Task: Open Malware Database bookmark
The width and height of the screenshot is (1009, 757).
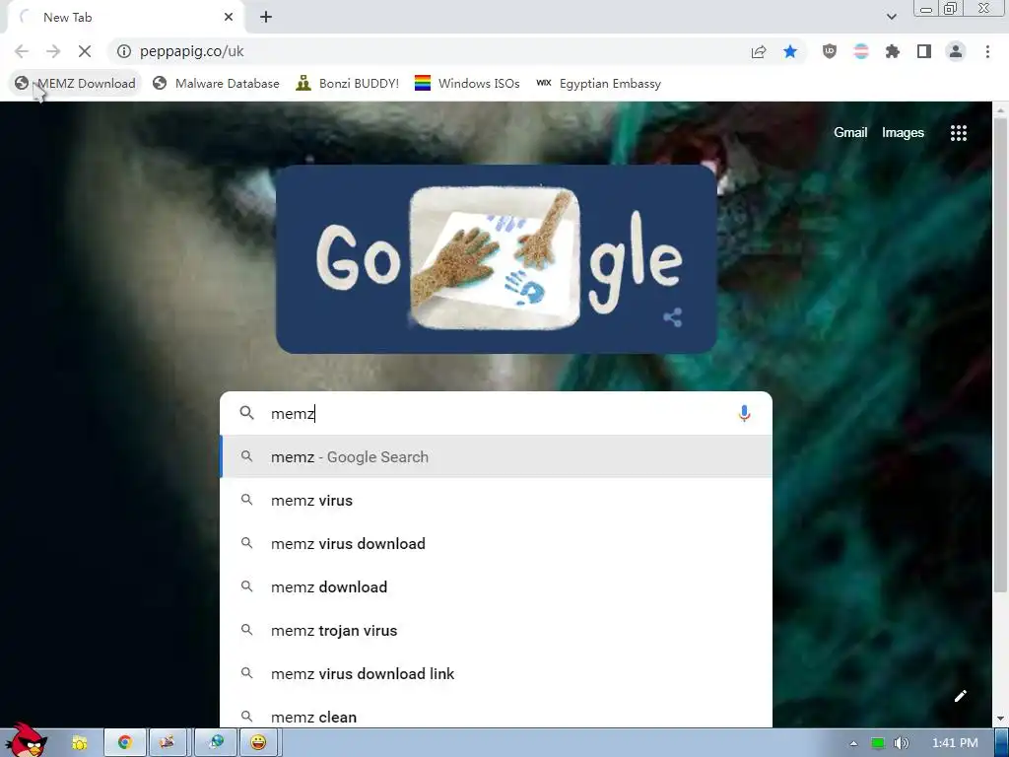Action: [216, 84]
